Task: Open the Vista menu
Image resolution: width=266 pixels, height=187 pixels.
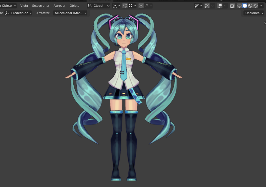Action: coord(24,6)
